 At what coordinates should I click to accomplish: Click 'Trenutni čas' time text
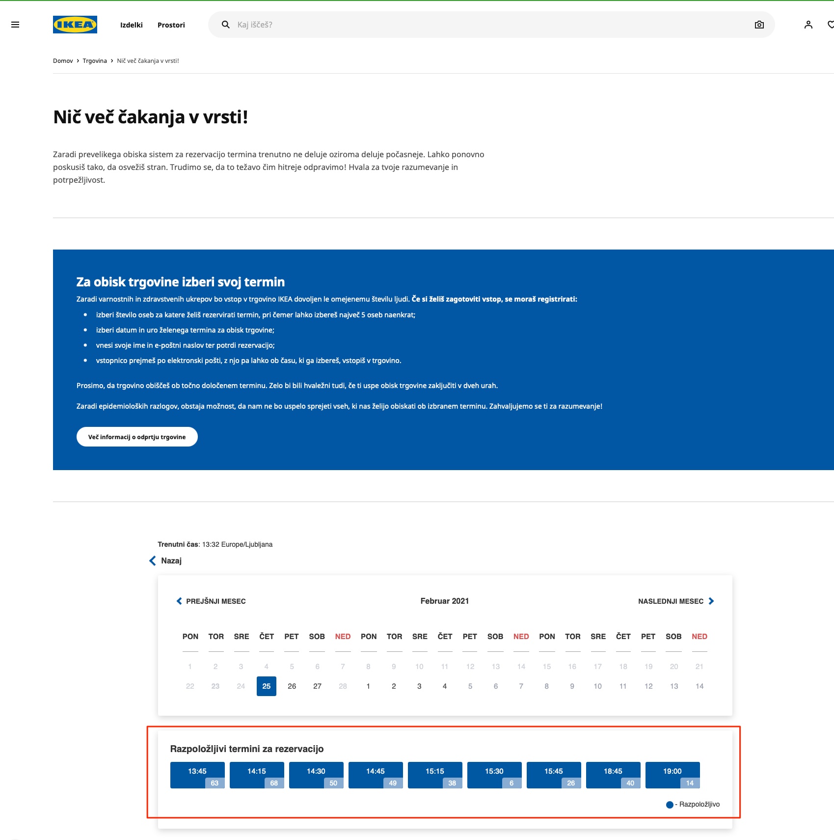point(215,544)
